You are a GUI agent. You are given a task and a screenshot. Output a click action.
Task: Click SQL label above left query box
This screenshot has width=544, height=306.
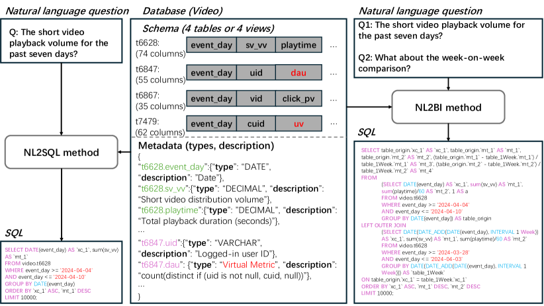(x=14, y=233)
